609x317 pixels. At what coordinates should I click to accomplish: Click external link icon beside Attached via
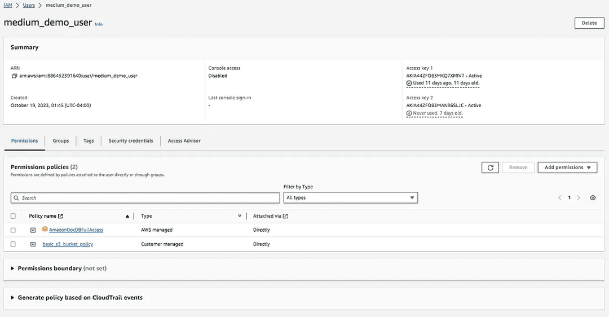click(285, 216)
